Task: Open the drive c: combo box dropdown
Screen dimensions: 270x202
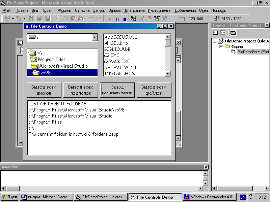Action: point(94,37)
